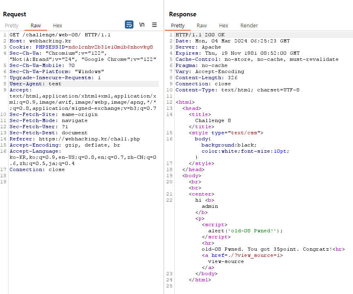Image resolution: width=353 pixels, height=294 pixels.
Task: Click the Cache-Control response header
Action: click(257, 59)
